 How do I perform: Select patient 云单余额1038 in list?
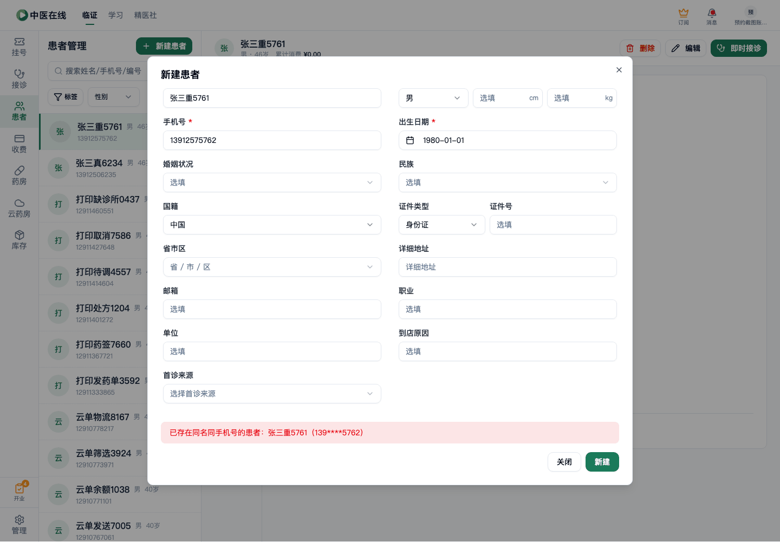tap(120, 494)
